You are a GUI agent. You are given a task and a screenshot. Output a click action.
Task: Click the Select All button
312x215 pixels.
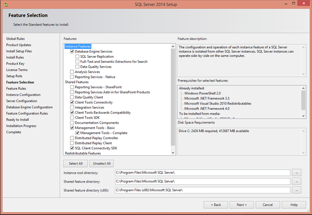(x=76, y=163)
